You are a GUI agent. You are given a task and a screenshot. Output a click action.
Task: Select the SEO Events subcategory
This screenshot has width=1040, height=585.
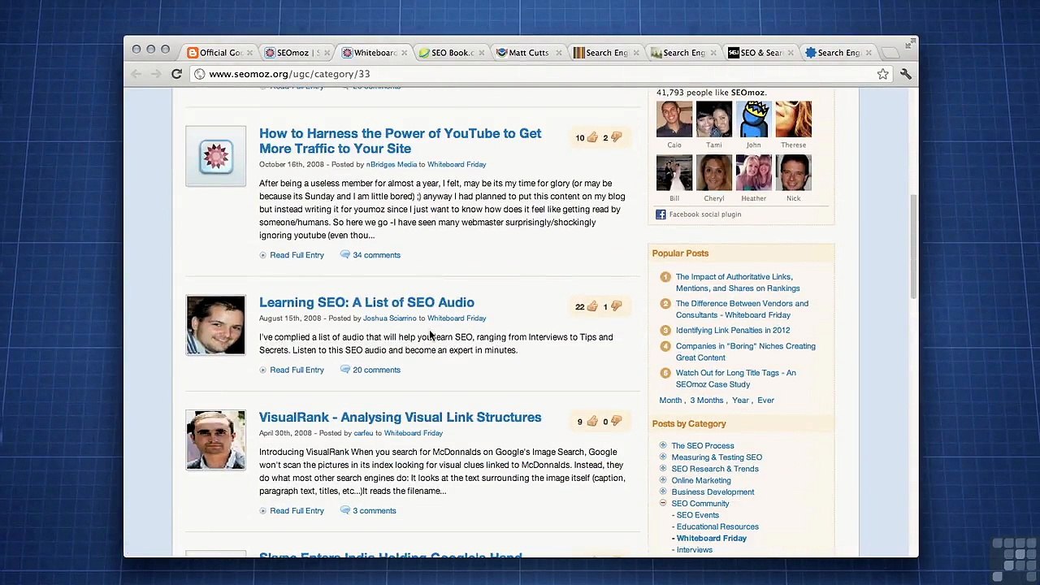(698, 515)
